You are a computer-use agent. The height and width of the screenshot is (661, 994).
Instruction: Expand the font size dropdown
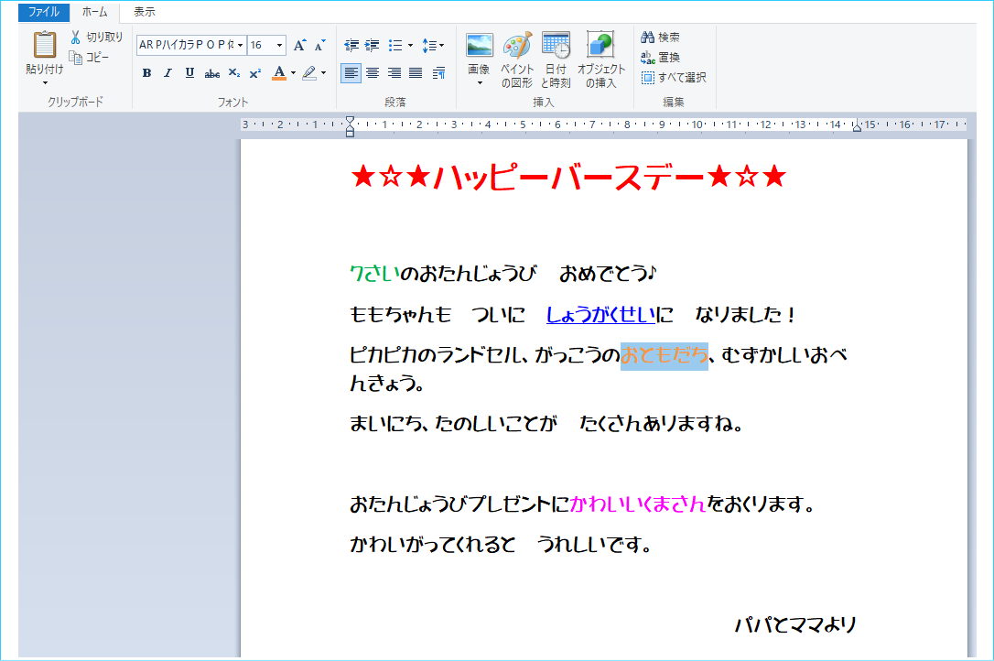click(x=279, y=45)
